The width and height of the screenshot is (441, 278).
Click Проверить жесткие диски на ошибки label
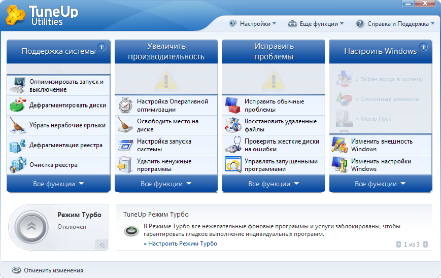[x=282, y=145]
